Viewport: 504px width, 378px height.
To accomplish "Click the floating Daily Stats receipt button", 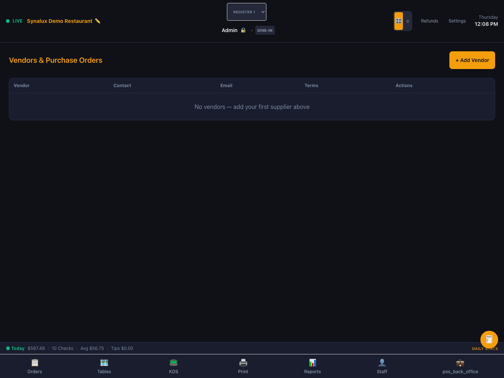I will (x=489, y=340).
